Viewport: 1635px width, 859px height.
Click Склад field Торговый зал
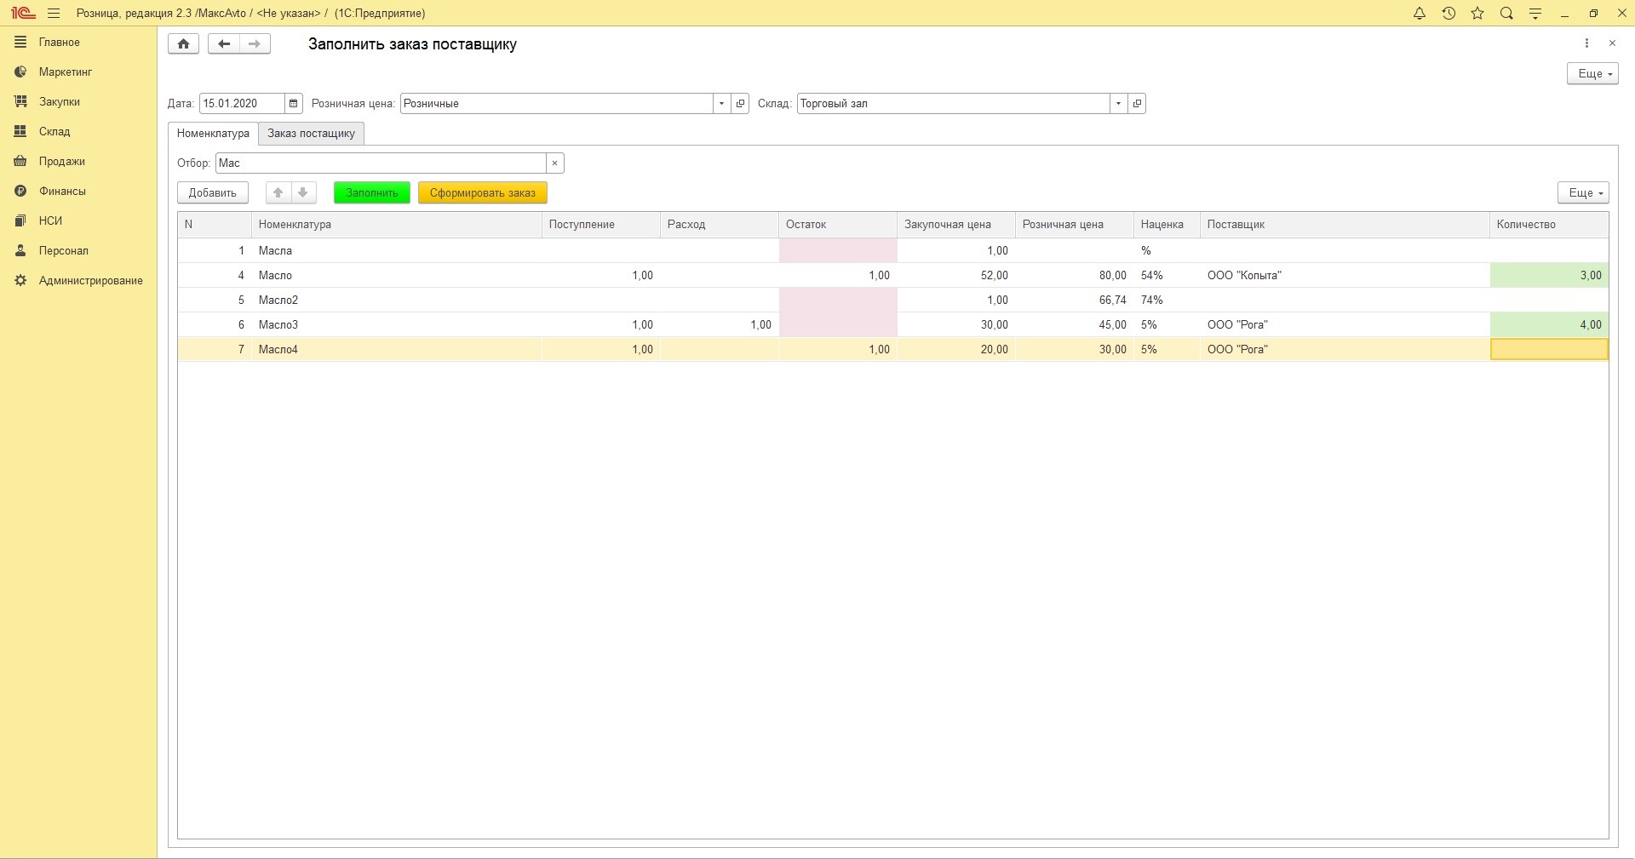click(x=954, y=104)
